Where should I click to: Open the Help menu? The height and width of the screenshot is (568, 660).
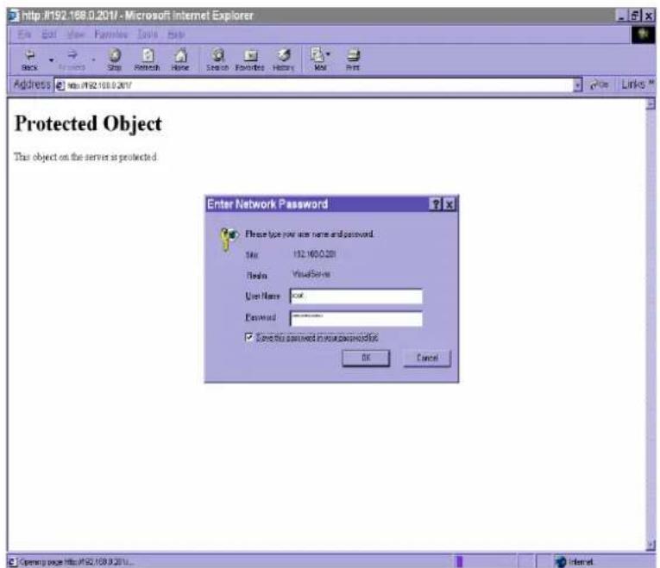tap(176, 34)
